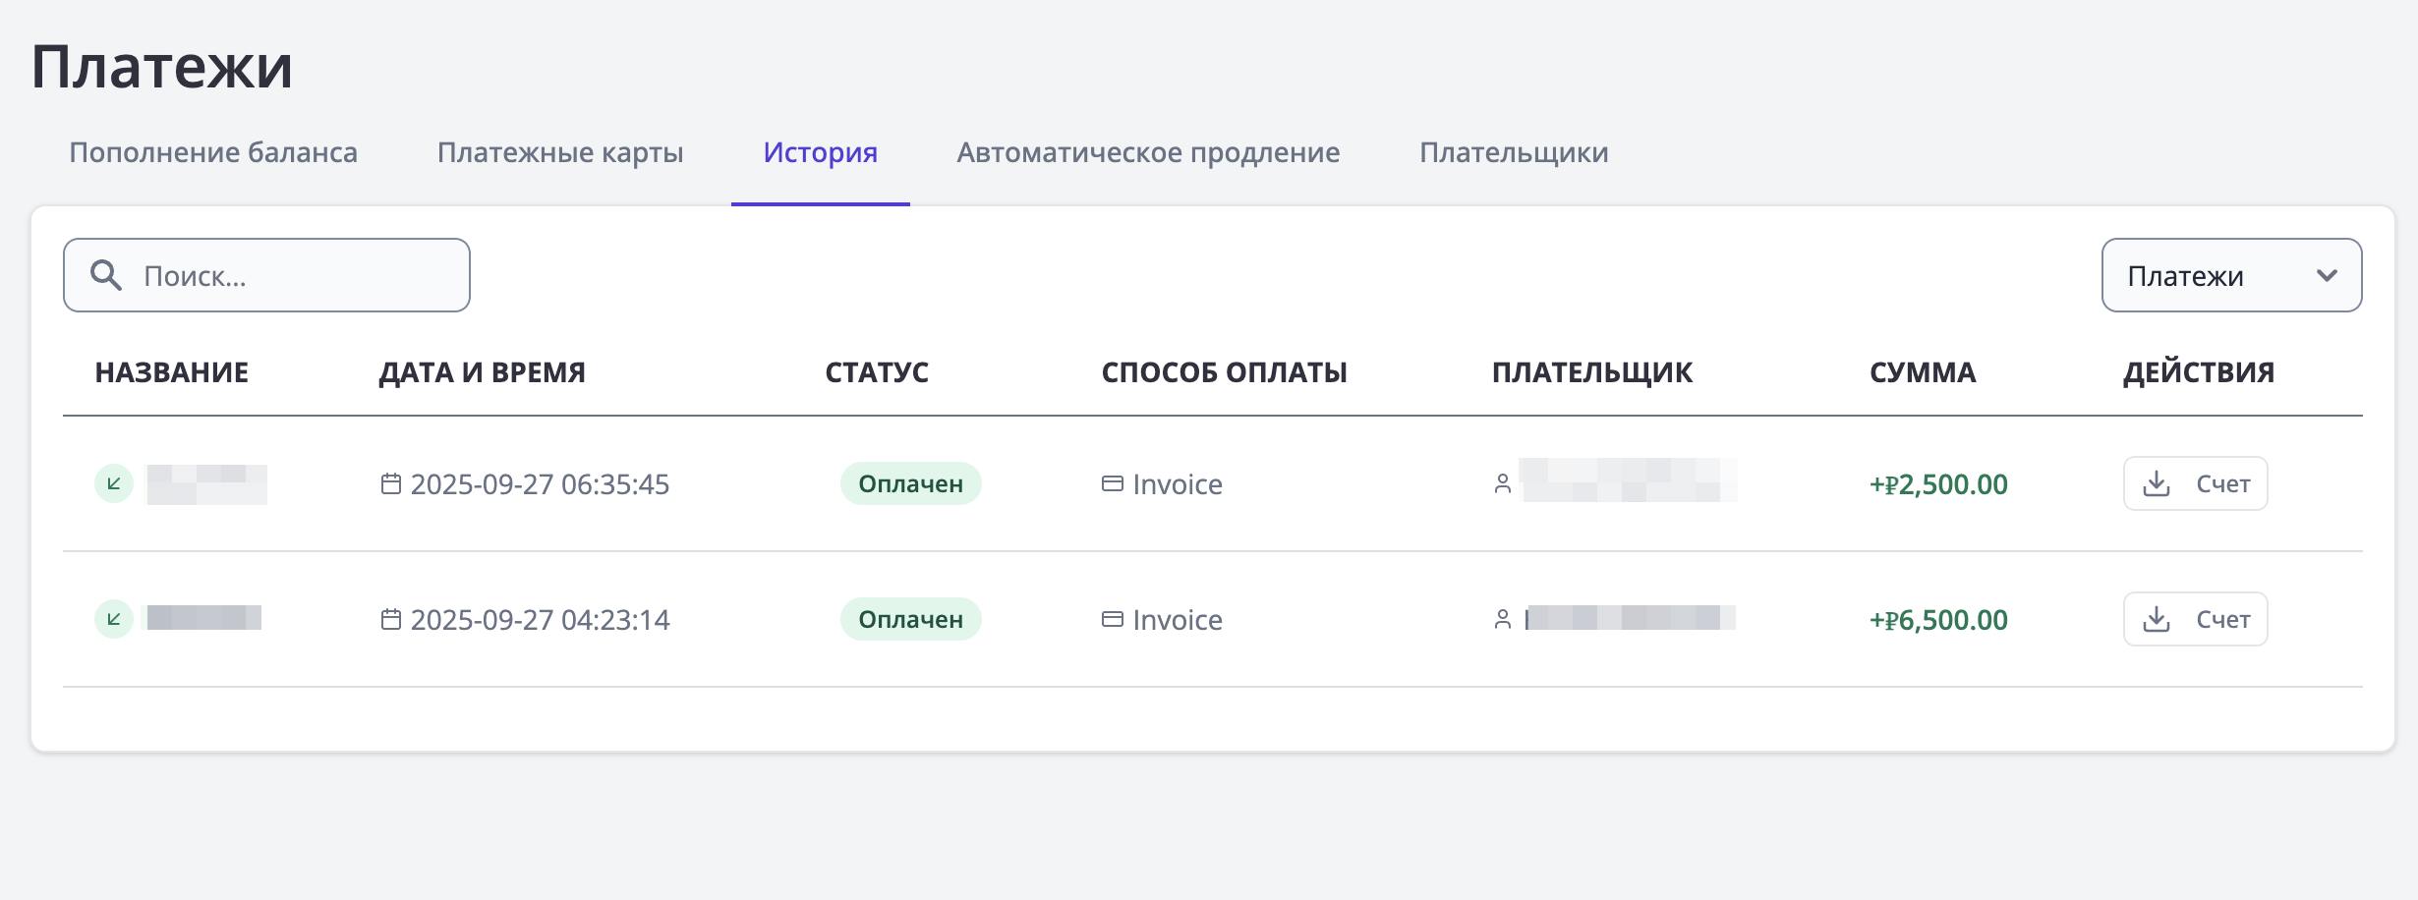Click calendar icon beside 2025-09-27 04:23:14
2418x900 pixels.
coord(391,619)
